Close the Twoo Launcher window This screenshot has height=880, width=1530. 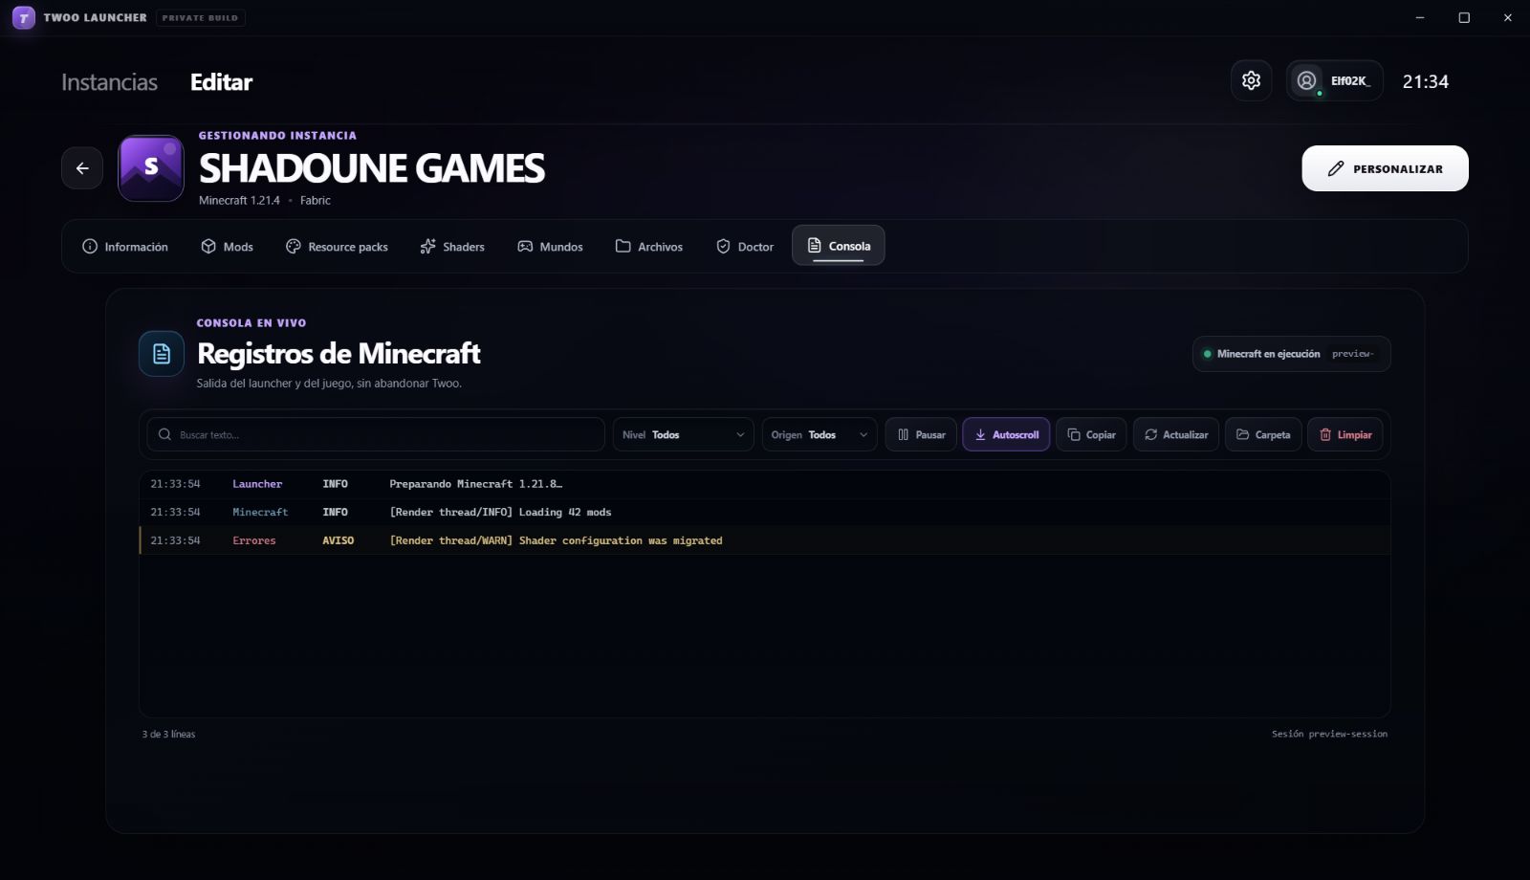pyautogui.click(x=1508, y=17)
